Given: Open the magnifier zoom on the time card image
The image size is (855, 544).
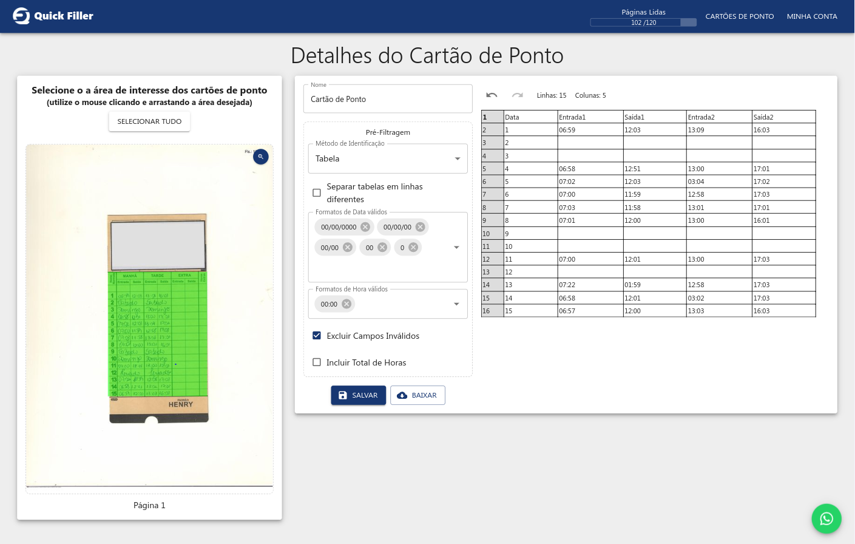Looking at the screenshot, I should click(260, 157).
